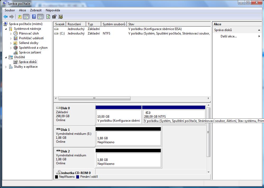Click the Up one level folder icon
Viewport: 264px width, 188px height.
click(x=20, y=17)
